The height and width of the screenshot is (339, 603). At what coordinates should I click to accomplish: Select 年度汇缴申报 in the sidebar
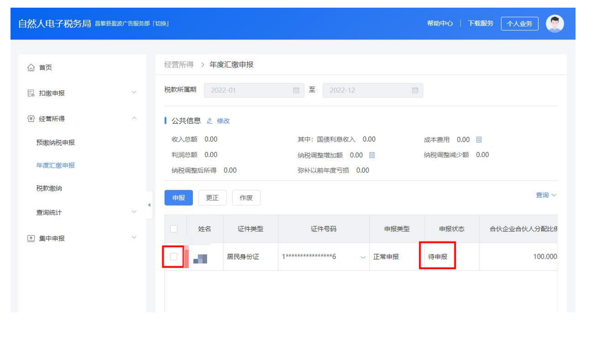(x=56, y=166)
